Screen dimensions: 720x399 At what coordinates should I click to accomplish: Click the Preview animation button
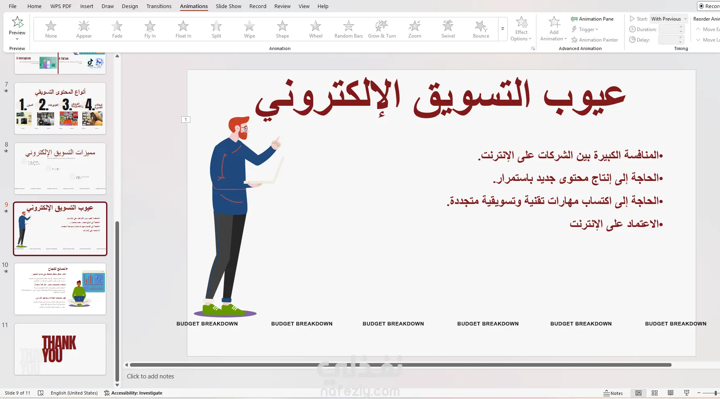[x=17, y=25]
